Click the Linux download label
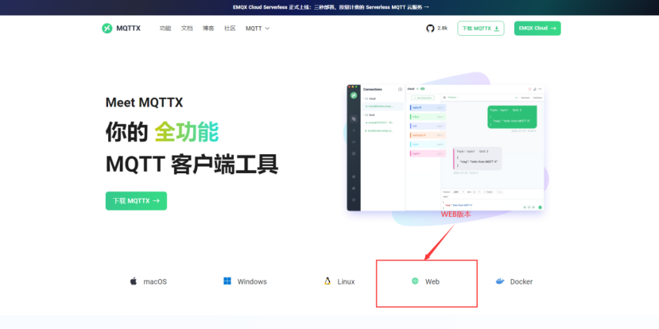The height and width of the screenshot is (329, 659). pos(346,281)
